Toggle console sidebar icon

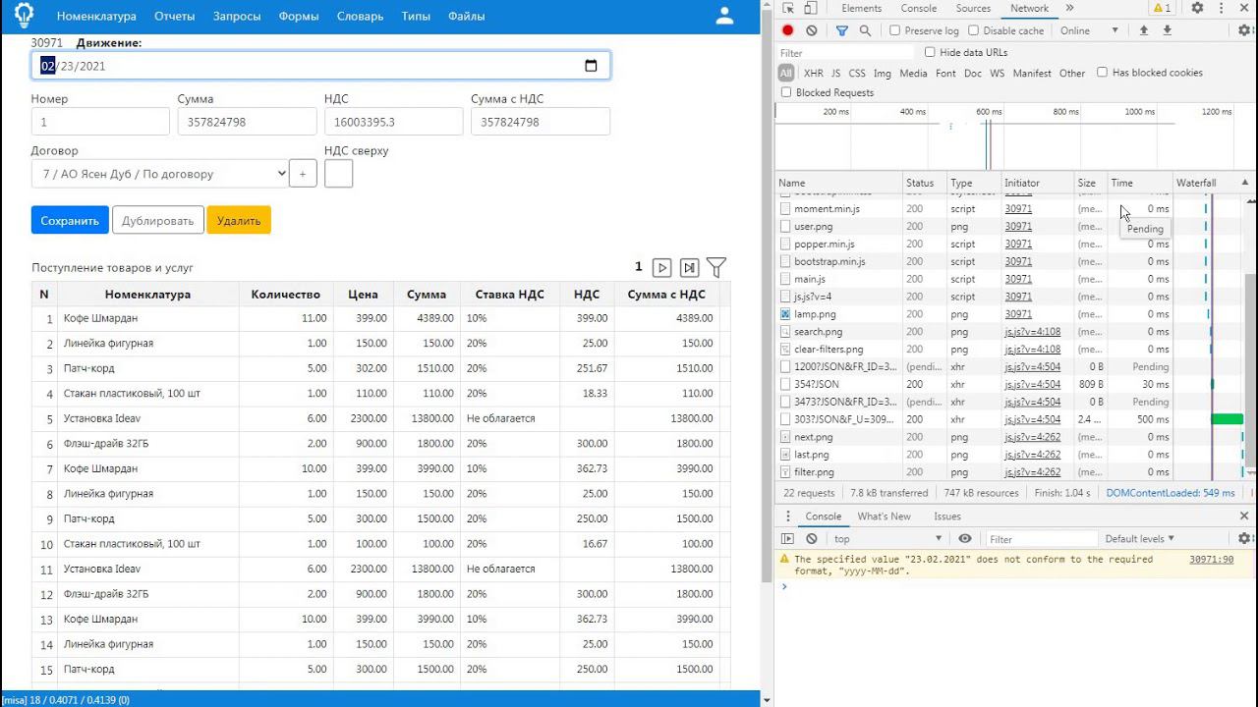click(x=787, y=539)
